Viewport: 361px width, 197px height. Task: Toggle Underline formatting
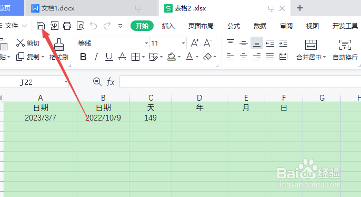pos(109,57)
